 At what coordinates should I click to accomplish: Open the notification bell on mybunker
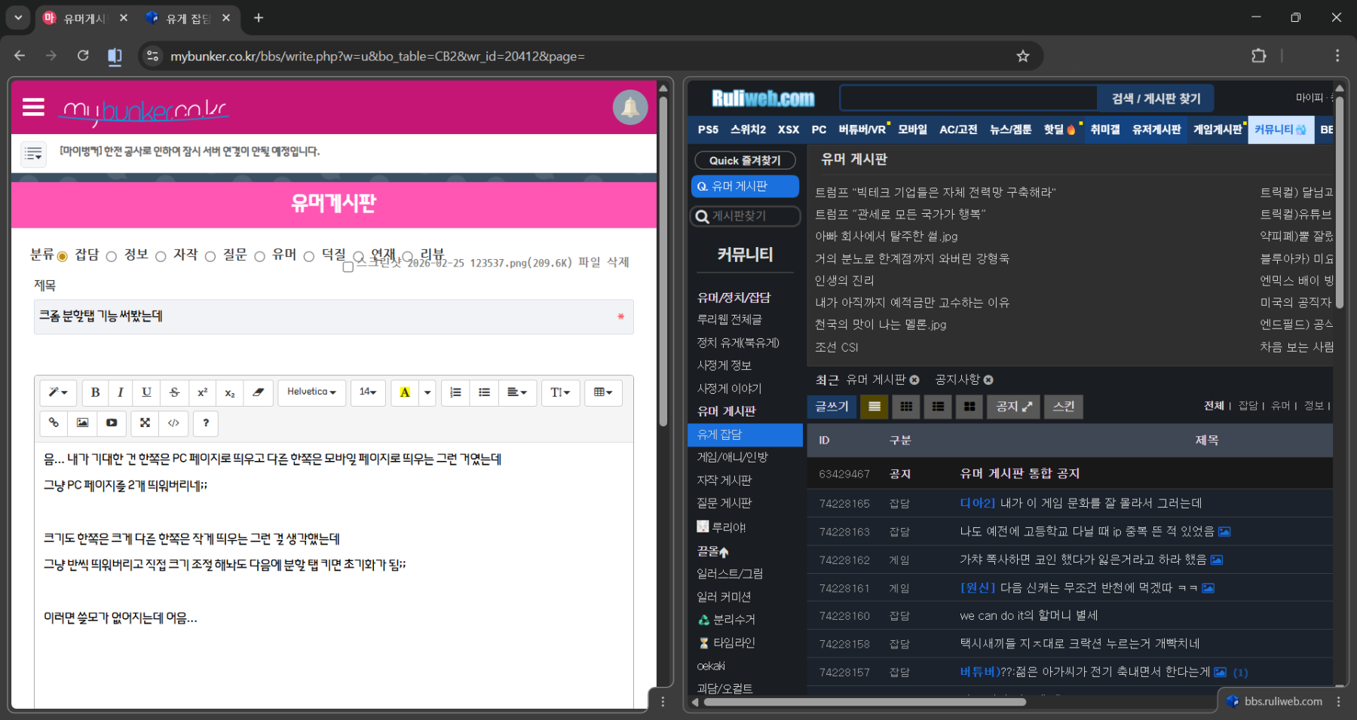629,108
